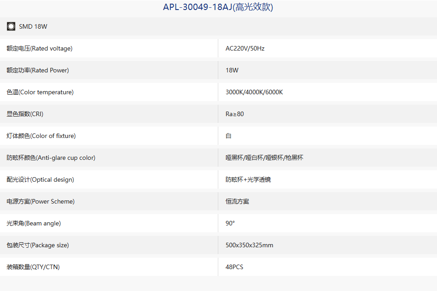
Task: Select the value 哑黑杯/哑白杯/哑银杯/枪黑杯
Action: (264, 158)
